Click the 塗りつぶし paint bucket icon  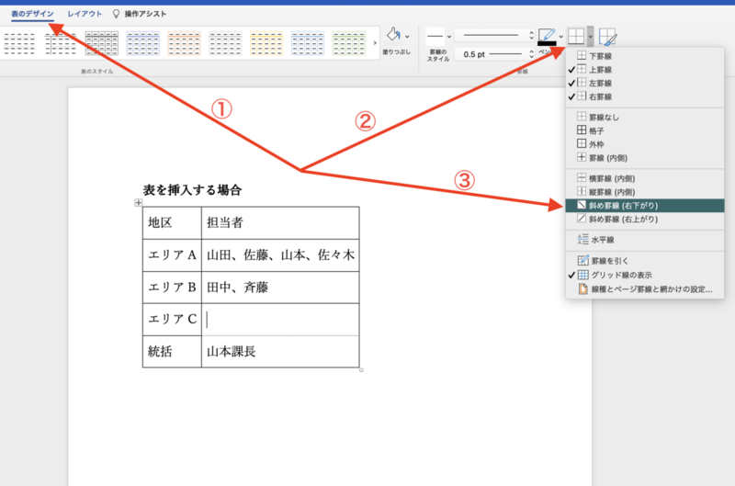(x=393, y=35)
